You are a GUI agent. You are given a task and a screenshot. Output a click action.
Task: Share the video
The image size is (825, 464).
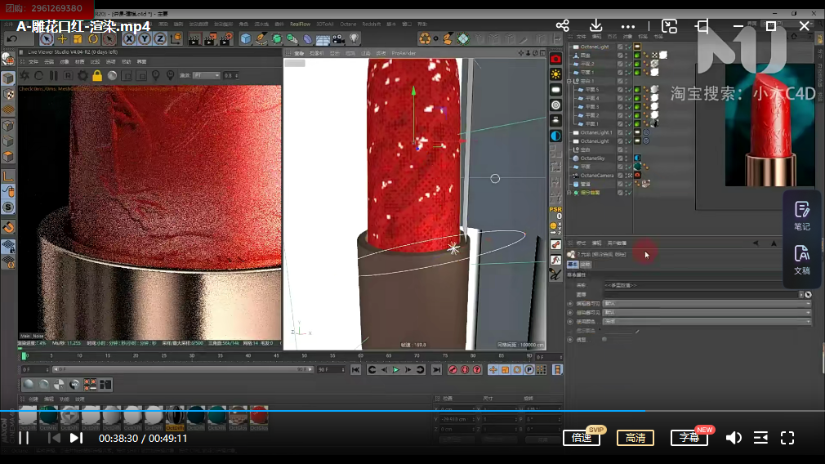pos(563,26)
